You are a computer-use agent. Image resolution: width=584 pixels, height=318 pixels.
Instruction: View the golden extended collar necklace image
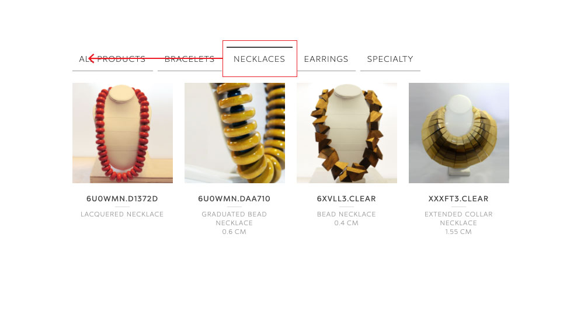click(459, 133)
